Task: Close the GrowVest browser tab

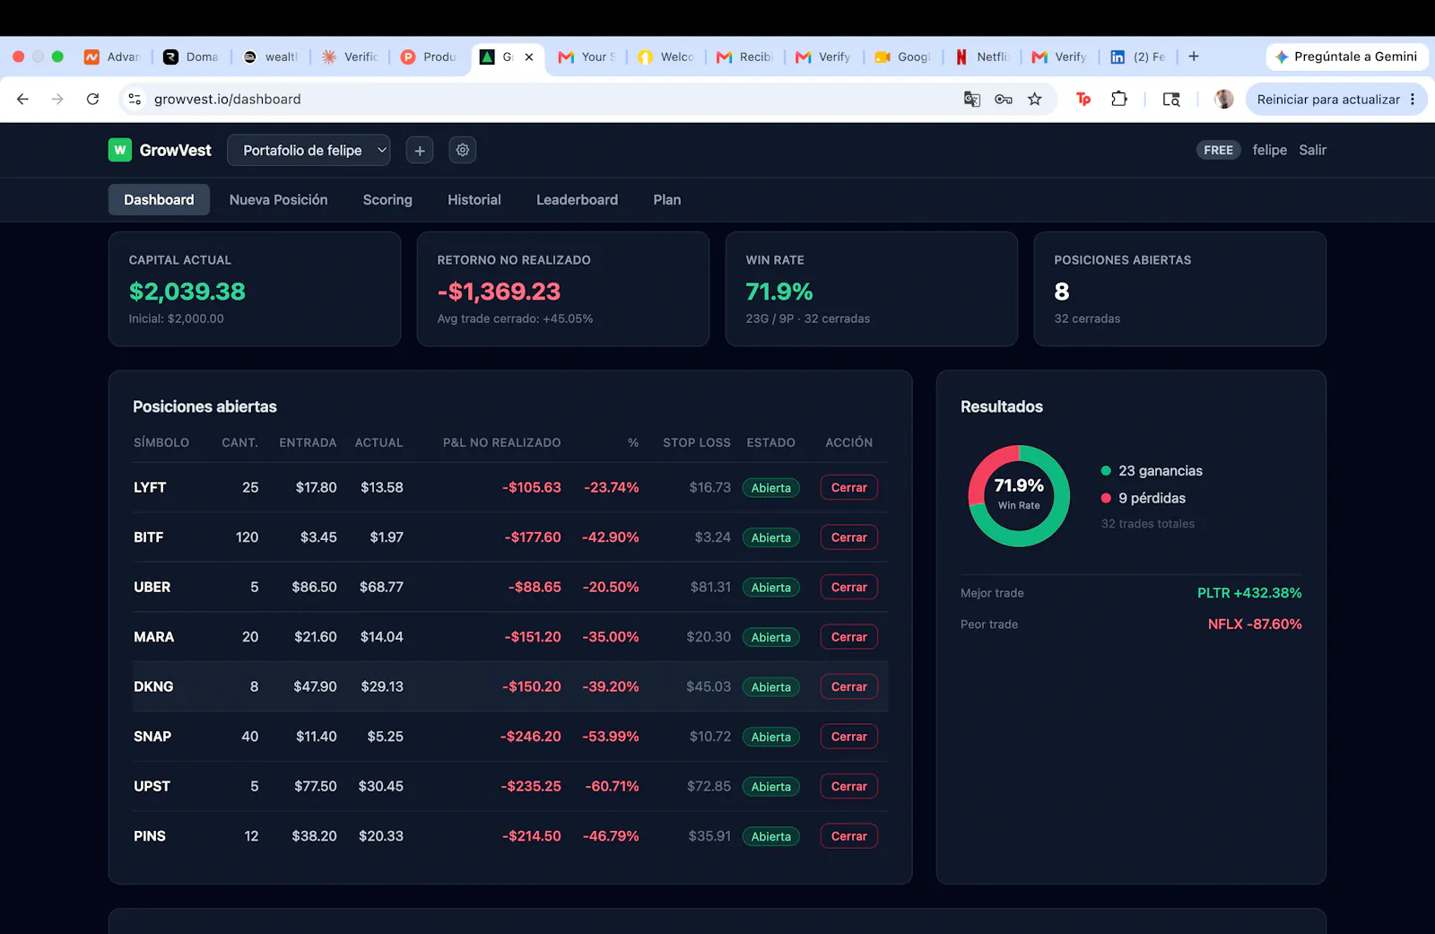Action: (529, 57)
